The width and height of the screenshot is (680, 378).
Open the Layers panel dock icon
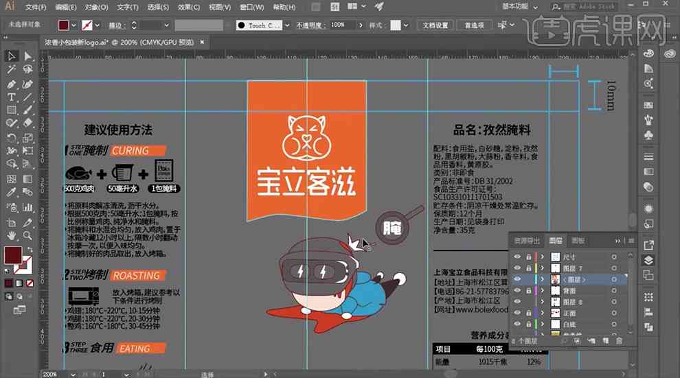point(648,260)
